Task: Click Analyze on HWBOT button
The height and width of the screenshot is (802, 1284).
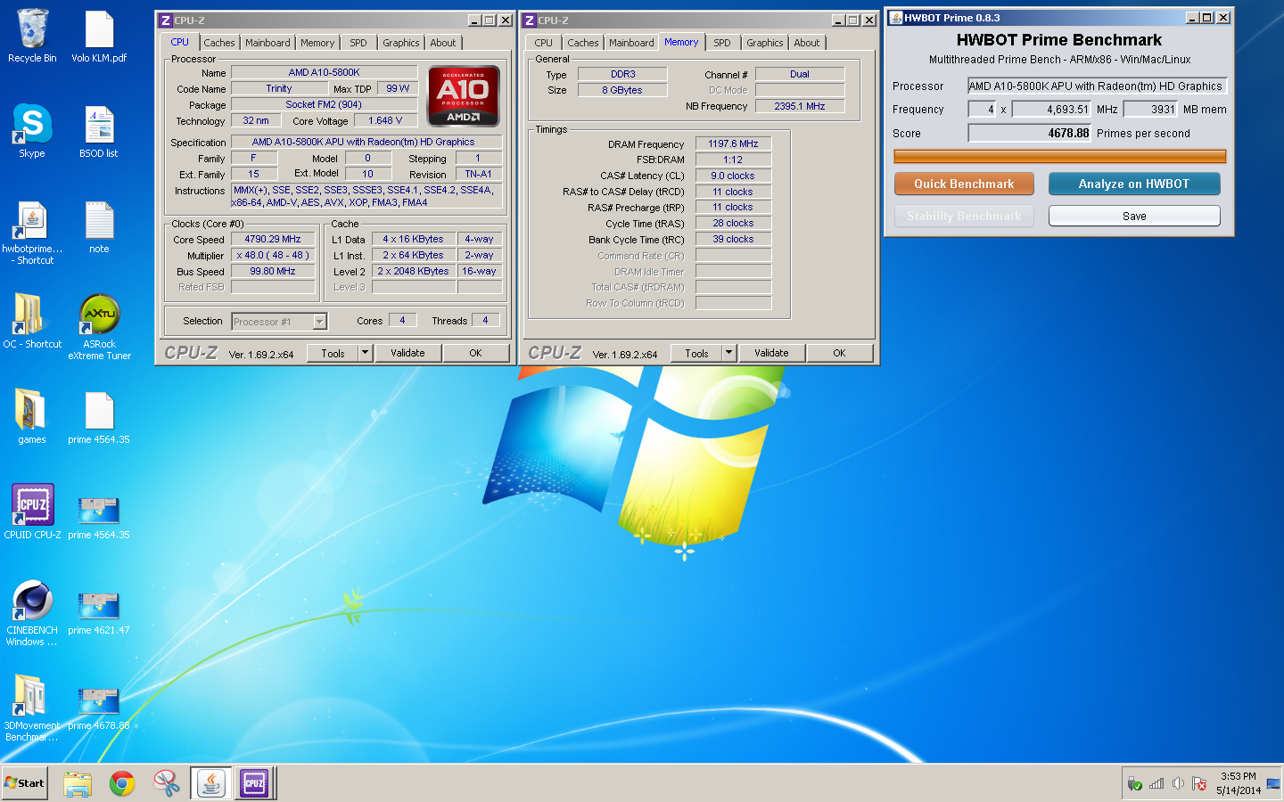Action: 1134,184
